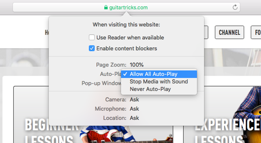Click the Use Reader when available label
This screenshot has height=143, width=261.
tap(130, 37)
